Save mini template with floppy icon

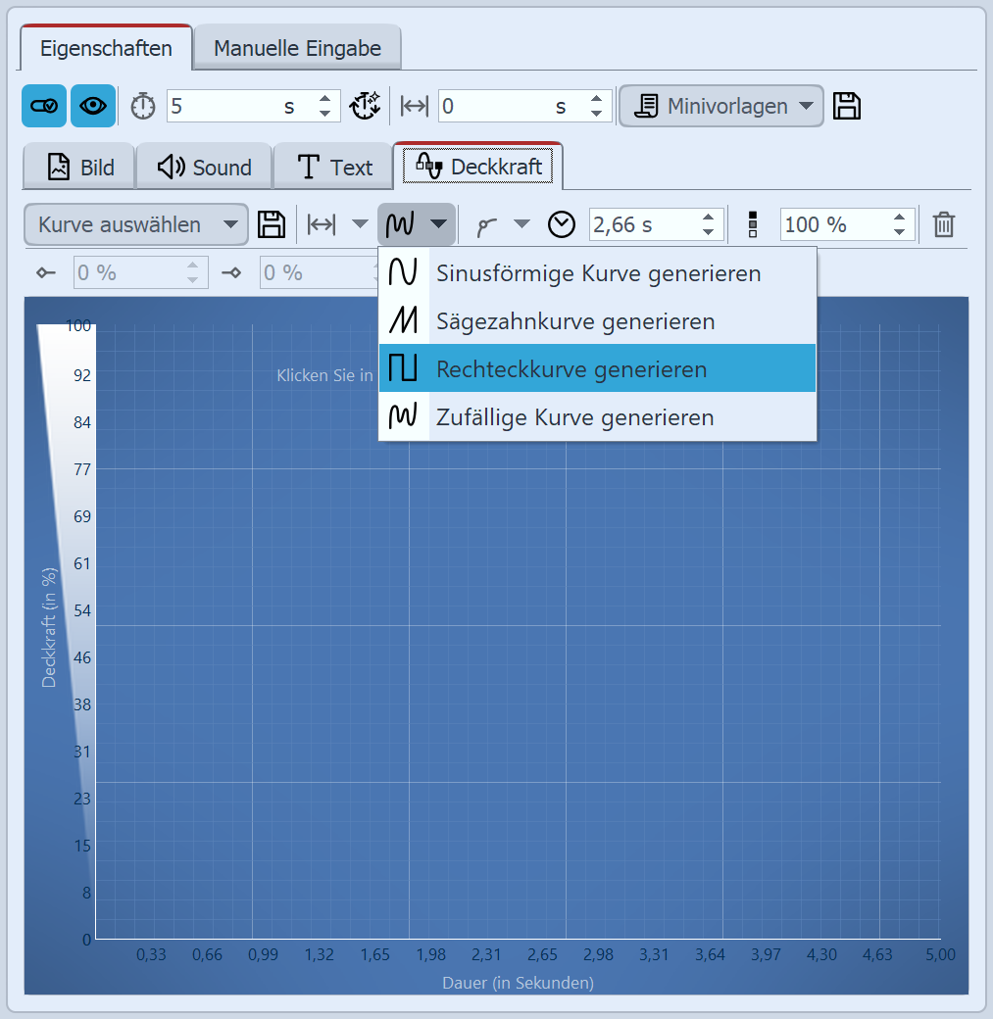pos(847,106)
